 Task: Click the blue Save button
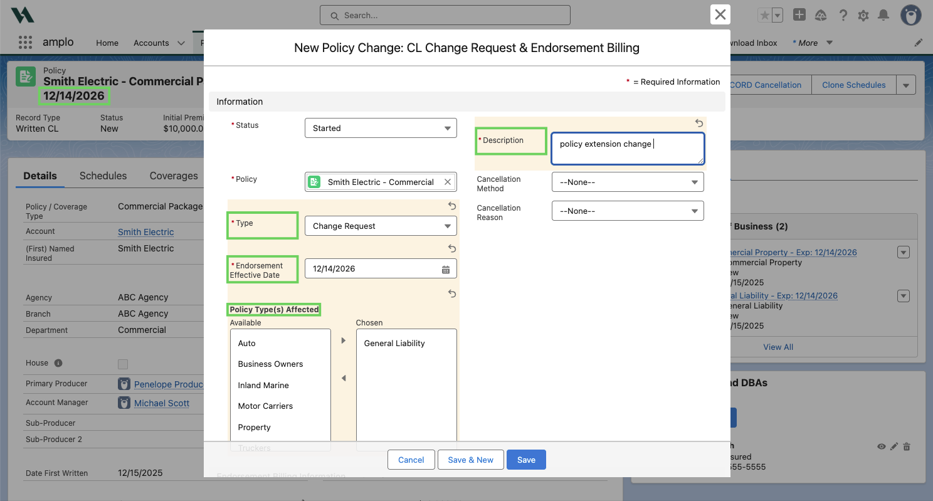click(x=526, y=460)
